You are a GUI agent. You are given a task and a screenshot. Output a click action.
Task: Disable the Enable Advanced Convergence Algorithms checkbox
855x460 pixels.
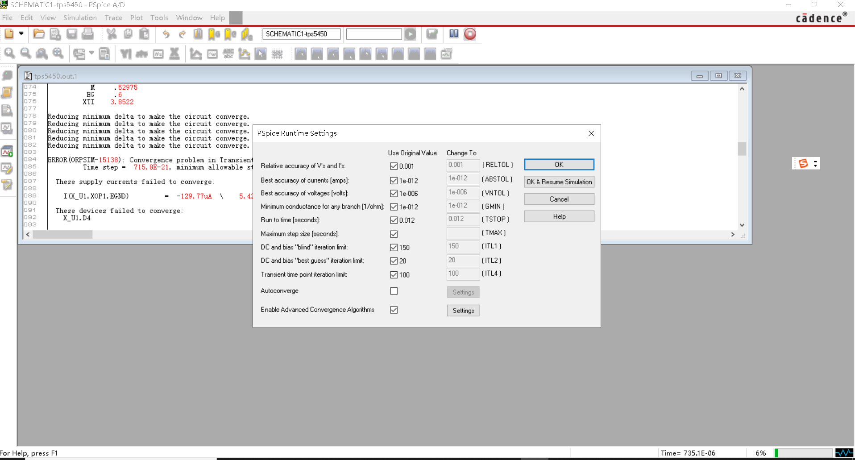tap(394, 310)
